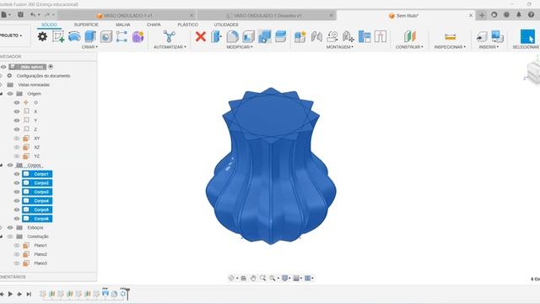Switch to the VASO ONDULADO-1 Desenho v1 tab

click(267, 15)
